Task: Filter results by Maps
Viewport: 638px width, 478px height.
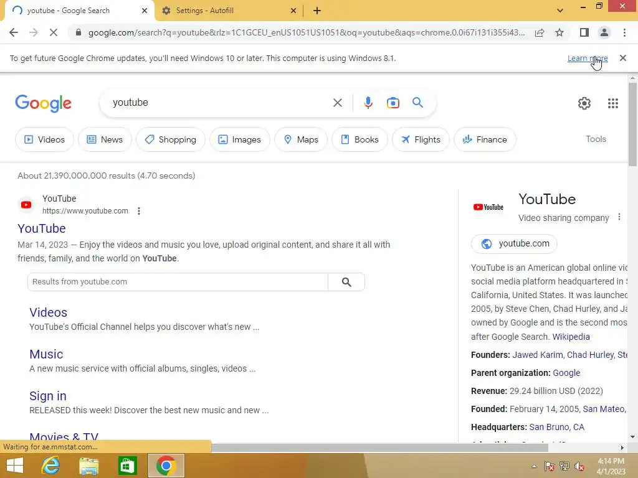Action: point(301,139)
